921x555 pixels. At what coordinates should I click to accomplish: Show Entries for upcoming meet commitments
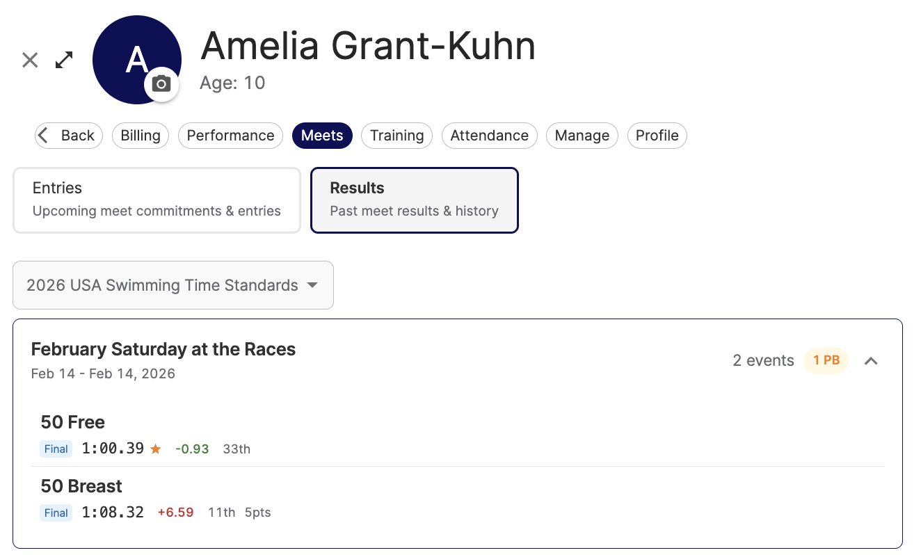point(157,200)
